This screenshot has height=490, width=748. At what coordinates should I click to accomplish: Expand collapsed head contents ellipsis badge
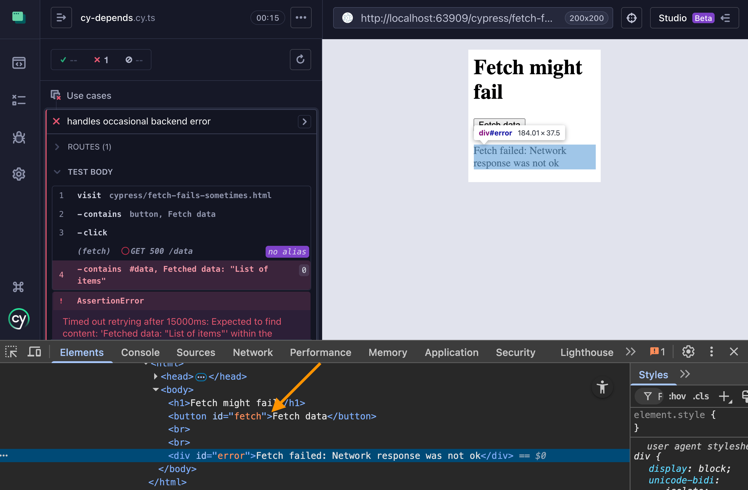pos(201,377)
